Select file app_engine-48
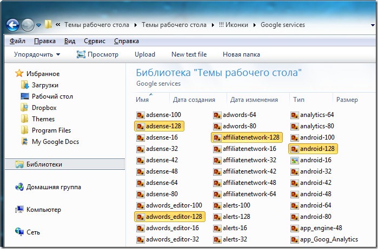378x249 pixels. pyautogui.click(x=316, y=228)
